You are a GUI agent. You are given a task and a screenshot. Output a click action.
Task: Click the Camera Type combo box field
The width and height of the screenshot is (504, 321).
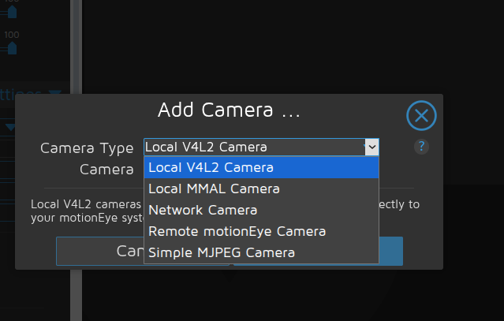click(254, 147)
